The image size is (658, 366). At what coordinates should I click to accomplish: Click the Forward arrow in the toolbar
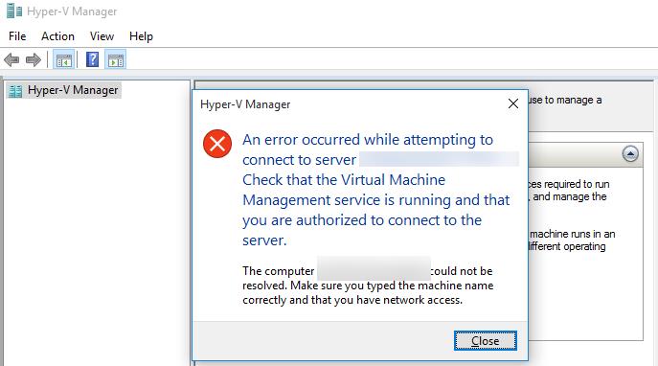34,60
